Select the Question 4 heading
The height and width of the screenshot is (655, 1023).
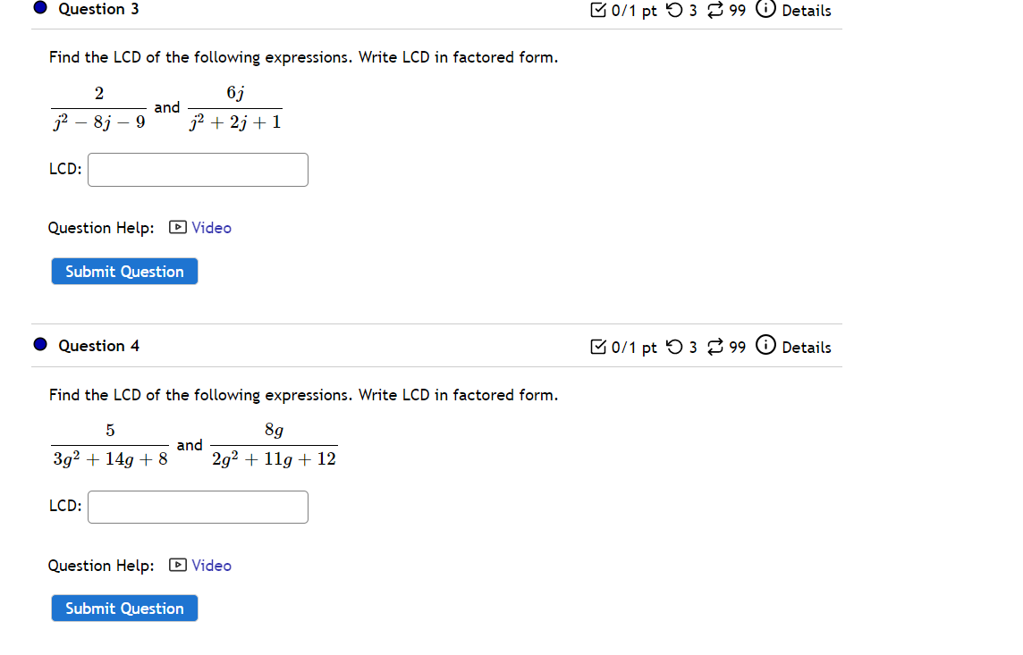pyautogui.click(x=98, y=346)
